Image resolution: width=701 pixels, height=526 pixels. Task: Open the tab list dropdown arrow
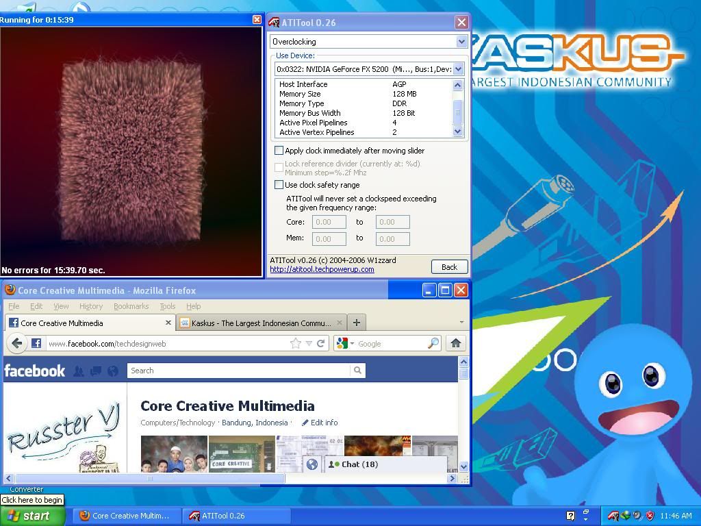click(461, 322)
